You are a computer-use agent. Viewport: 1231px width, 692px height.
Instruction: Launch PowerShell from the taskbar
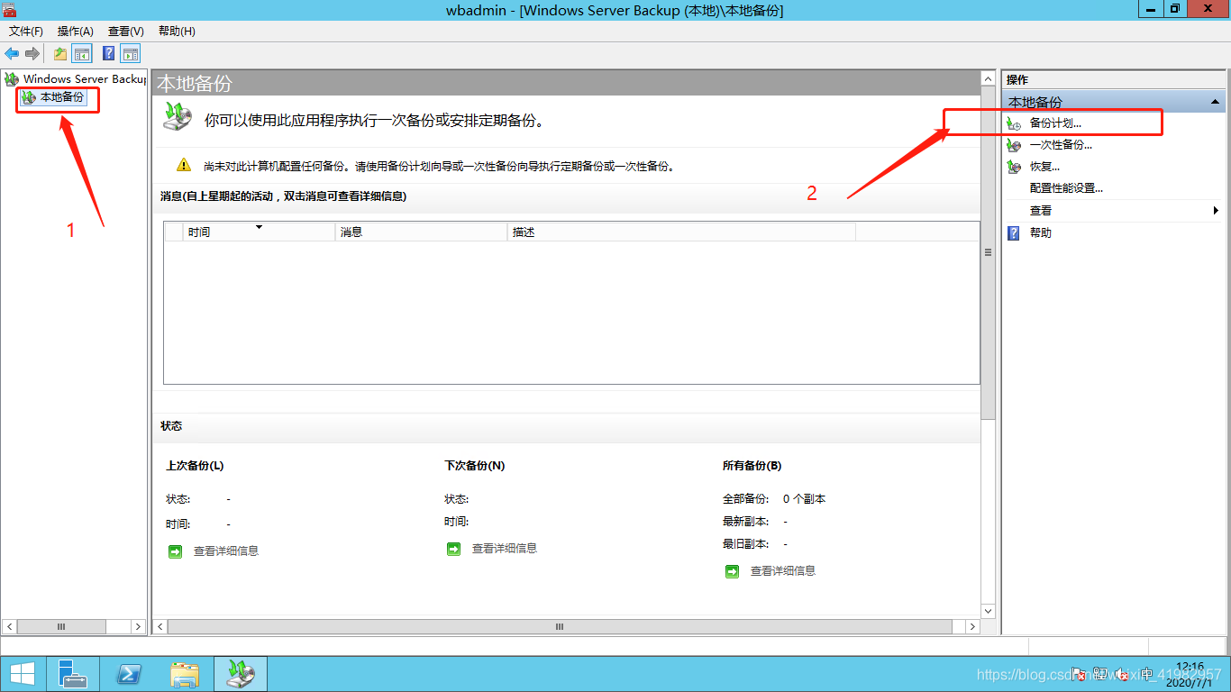(x=129, y=674)
